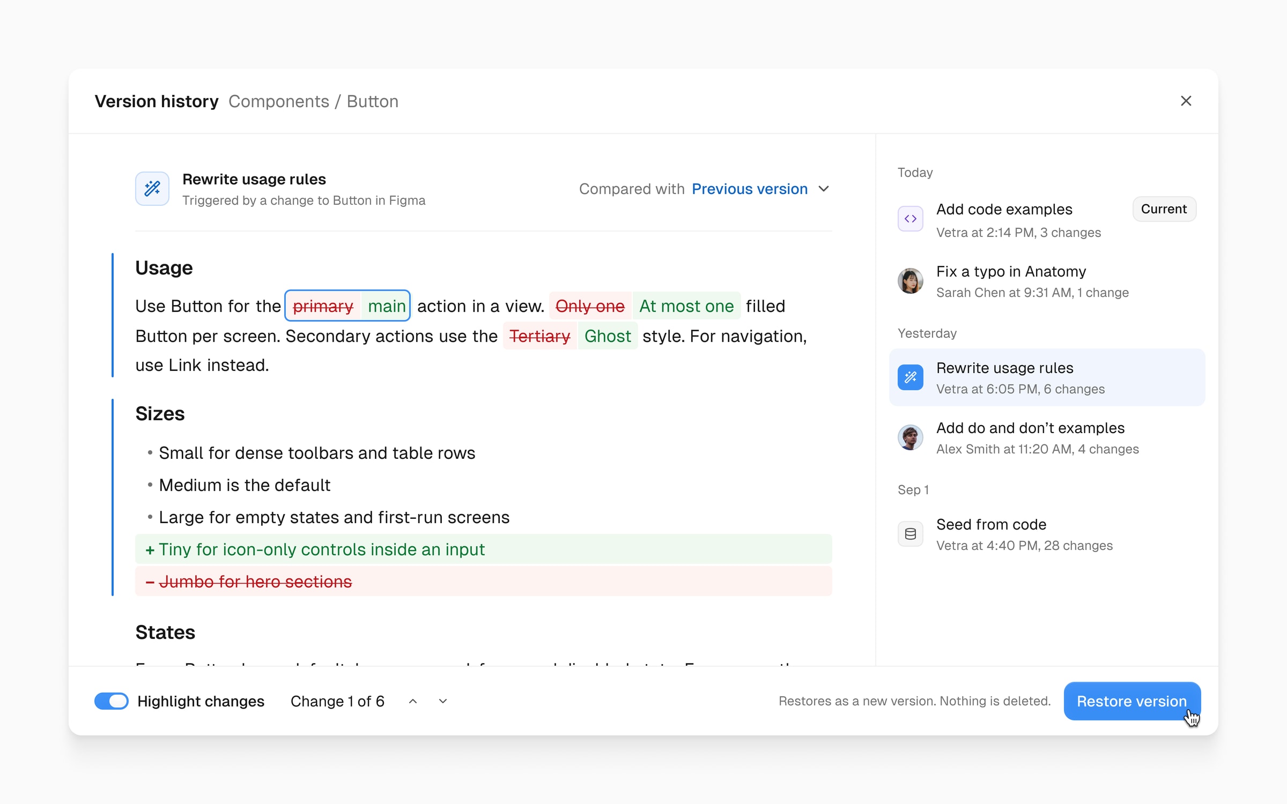
Task: Click the Ghost inserted word
Action: point(608,336)
